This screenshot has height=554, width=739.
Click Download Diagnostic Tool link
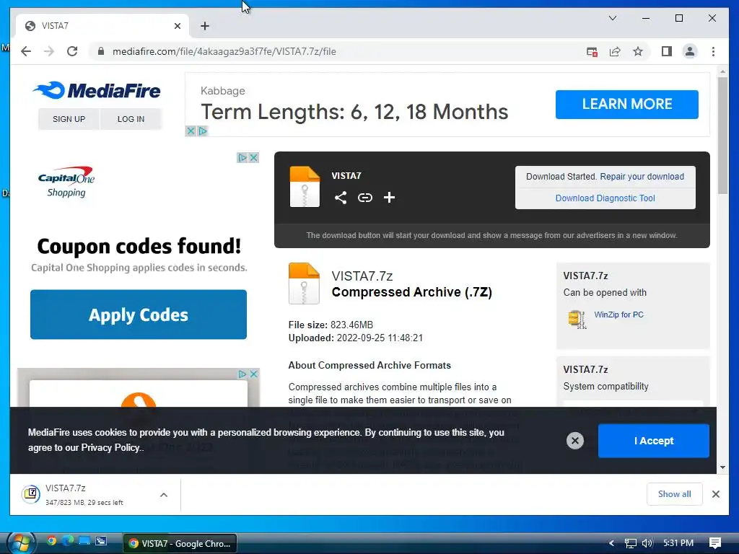point(605,198)
